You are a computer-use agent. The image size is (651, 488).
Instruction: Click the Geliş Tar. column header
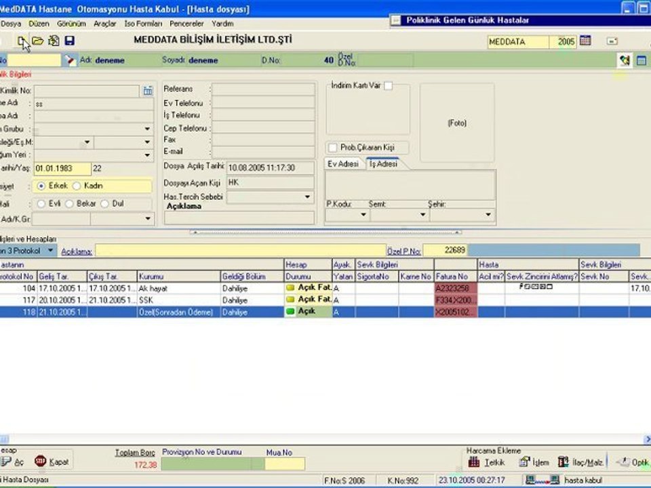[62, 277]
